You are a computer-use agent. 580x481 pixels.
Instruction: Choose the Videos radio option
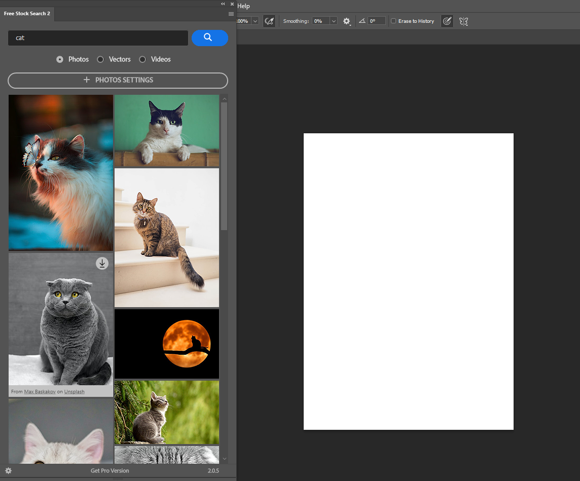point(142,59)
